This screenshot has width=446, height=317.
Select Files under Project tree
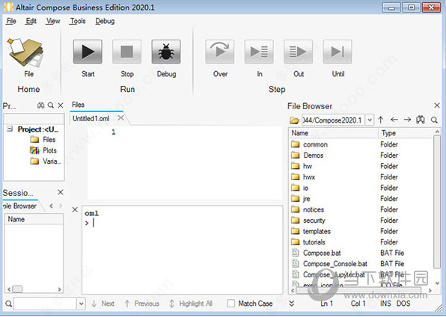point(49,140)
